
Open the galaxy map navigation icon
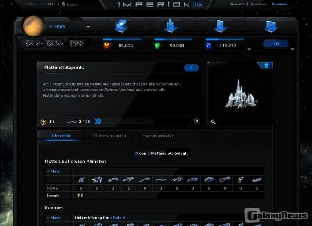click(121, 25)
